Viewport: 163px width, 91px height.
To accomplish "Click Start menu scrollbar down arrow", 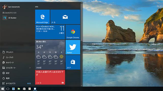I will click(81, 86).
